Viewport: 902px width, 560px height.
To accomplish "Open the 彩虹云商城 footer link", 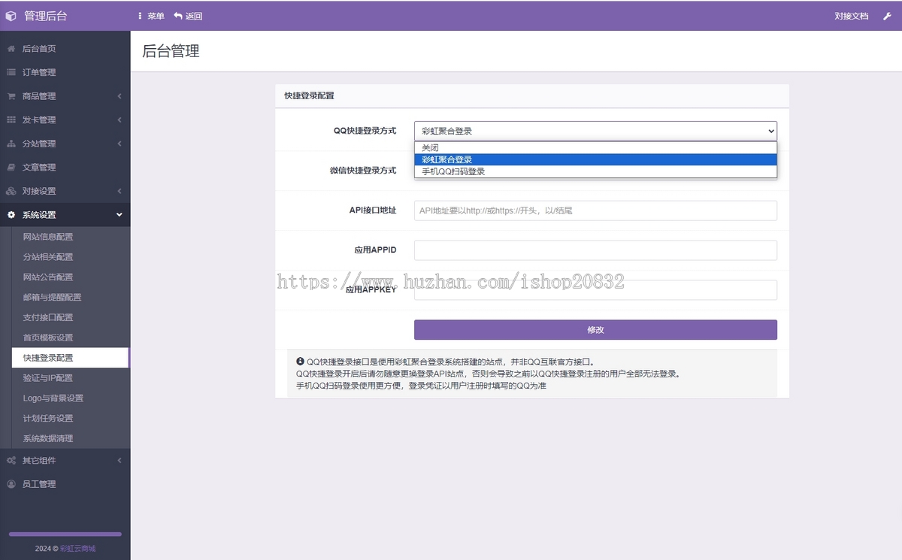I will pos(78,549).
